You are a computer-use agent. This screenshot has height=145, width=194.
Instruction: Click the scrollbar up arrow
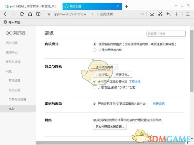coord(192,28)
